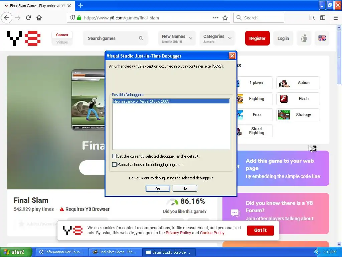Viewport: 342px width, 257px height.
Task: Click the Y8 logo in the header
Action: (x=24, y=38)
